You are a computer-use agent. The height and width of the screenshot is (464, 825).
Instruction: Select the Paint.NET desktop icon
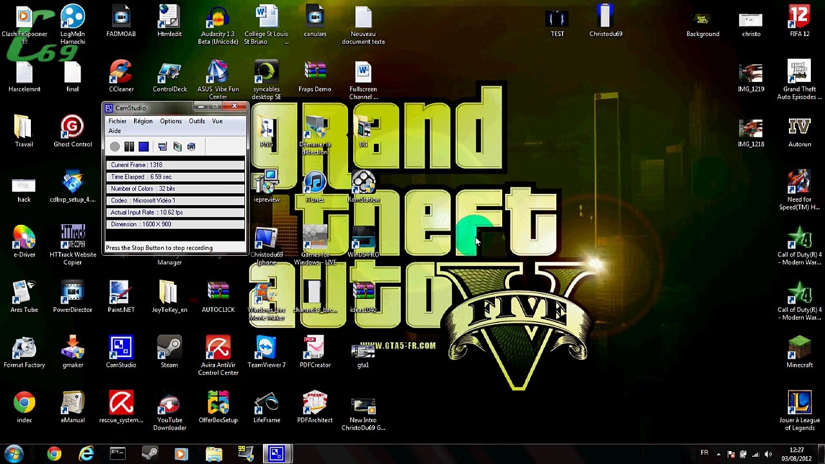point(121,296)
